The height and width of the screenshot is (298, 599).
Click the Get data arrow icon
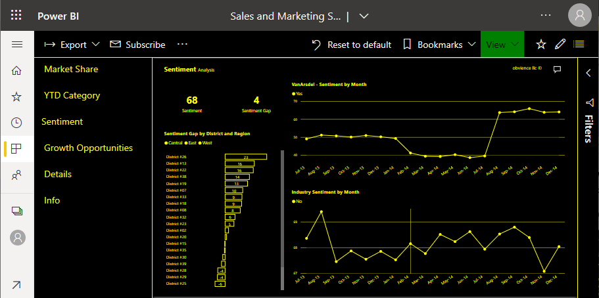click(16, 285)
